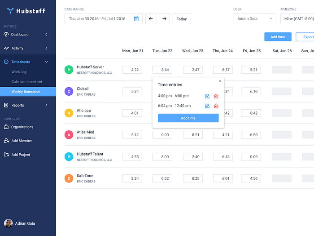Click the Allo app yellow avatar
The image size is (314, 236).
pos(69,113)
